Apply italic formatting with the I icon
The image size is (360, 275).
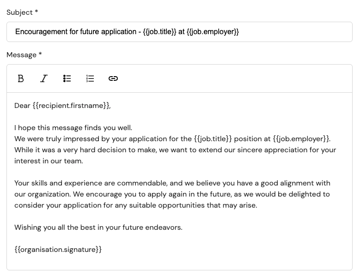tap(44, 78)
